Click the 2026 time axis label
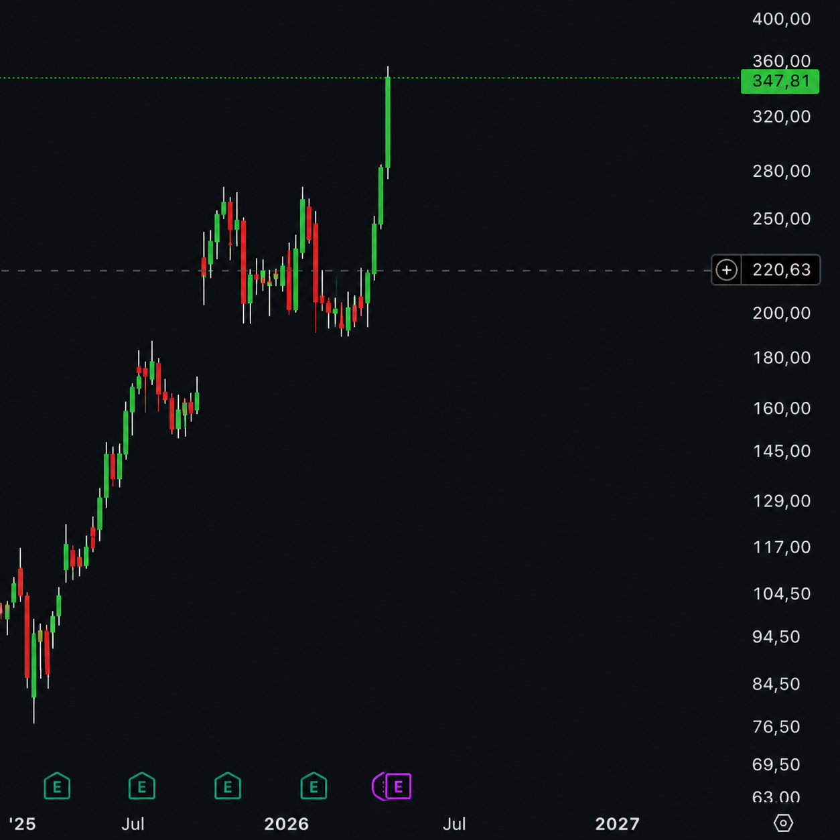Image resolution: width=840 pixels, height=840 pixels. [x=286, y=823]
